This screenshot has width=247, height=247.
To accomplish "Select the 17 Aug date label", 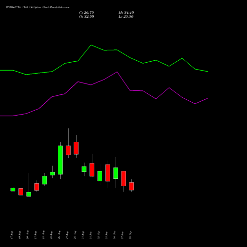I will pyautogui.click(x=12, y=235).
